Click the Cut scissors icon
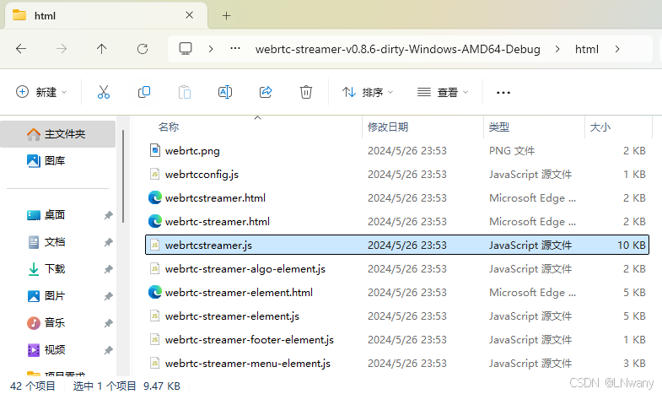662x394 pixels. pos(104,92)
